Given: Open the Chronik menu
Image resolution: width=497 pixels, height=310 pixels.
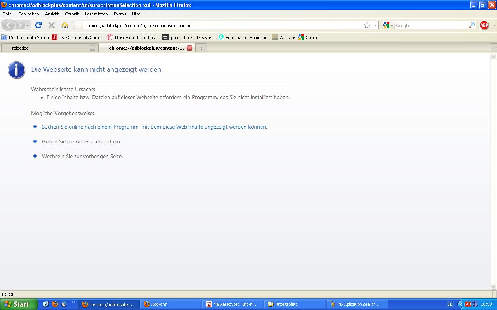Looking at the screenshot, I should (72, 14).
